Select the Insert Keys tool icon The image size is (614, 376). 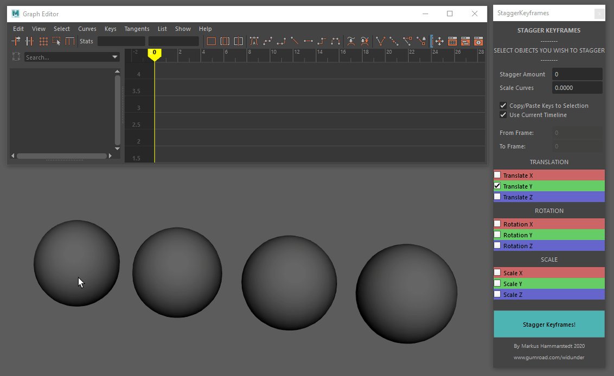tap(29, 41)
